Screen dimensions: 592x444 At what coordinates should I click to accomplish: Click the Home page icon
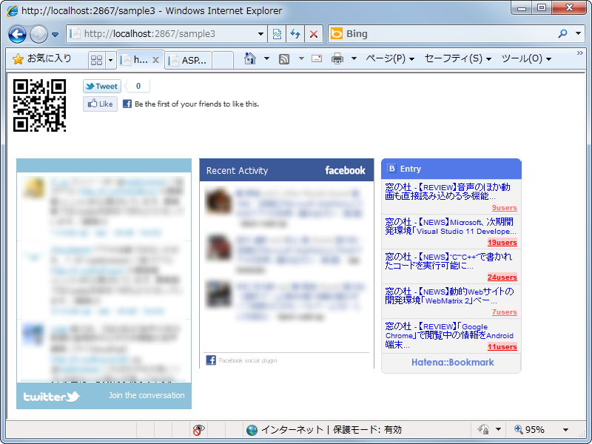250,58
